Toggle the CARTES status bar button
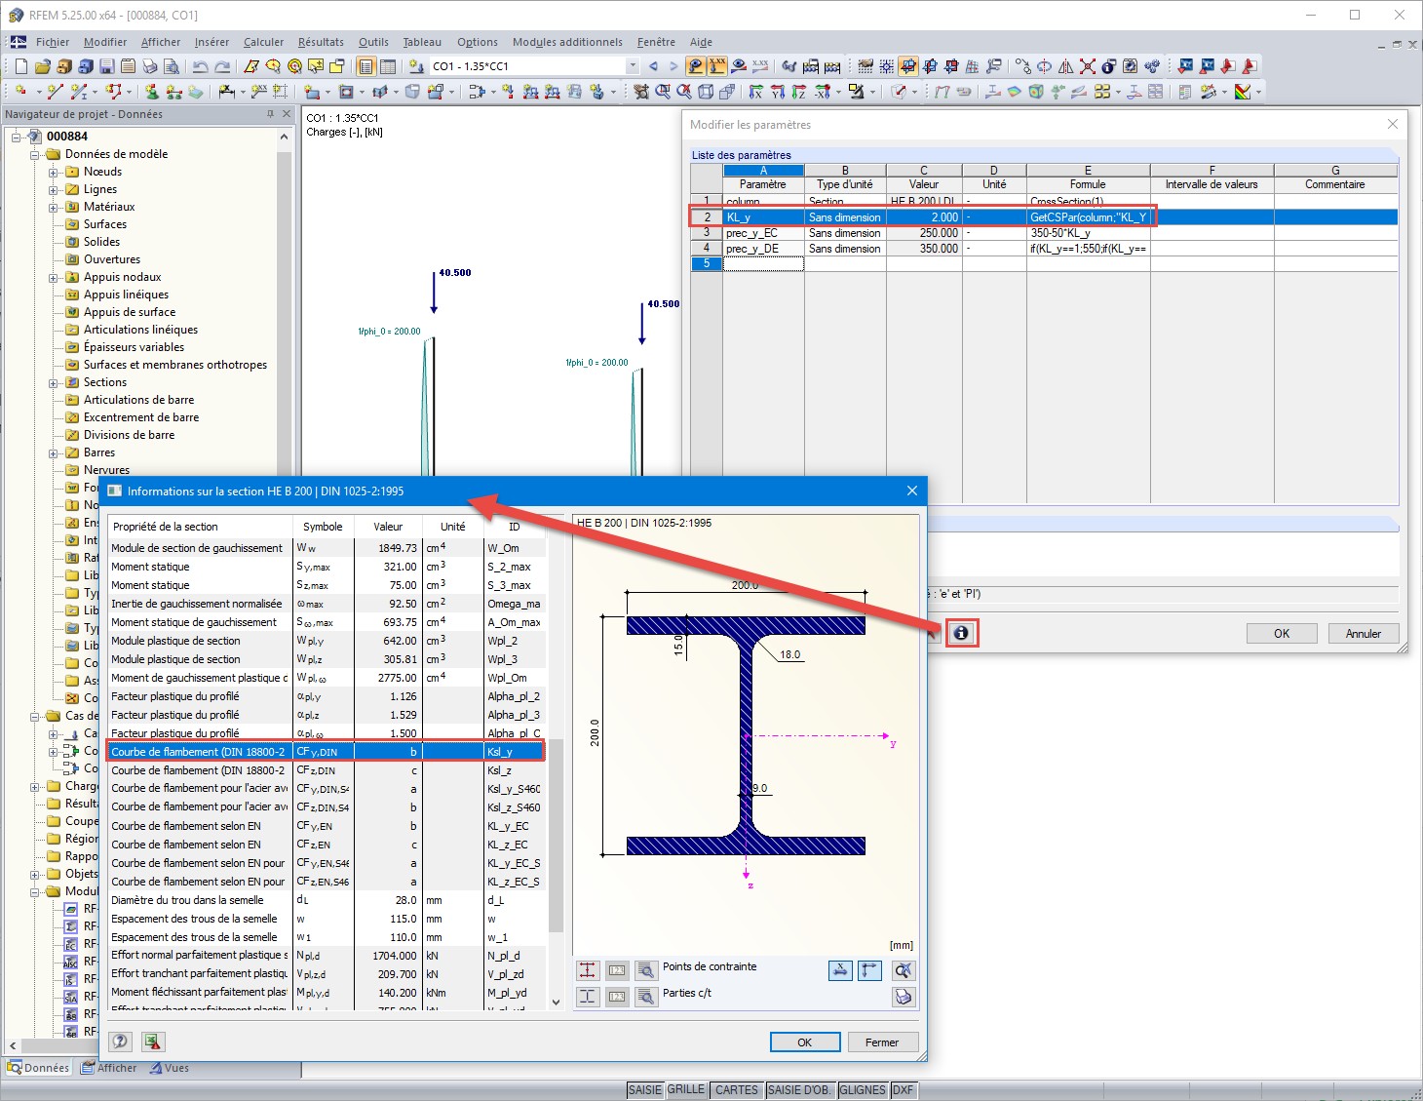 click(737, 1090)
